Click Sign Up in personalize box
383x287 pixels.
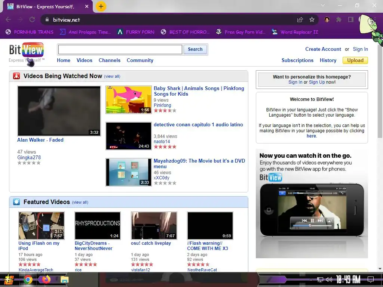click(x=317, y=82)
